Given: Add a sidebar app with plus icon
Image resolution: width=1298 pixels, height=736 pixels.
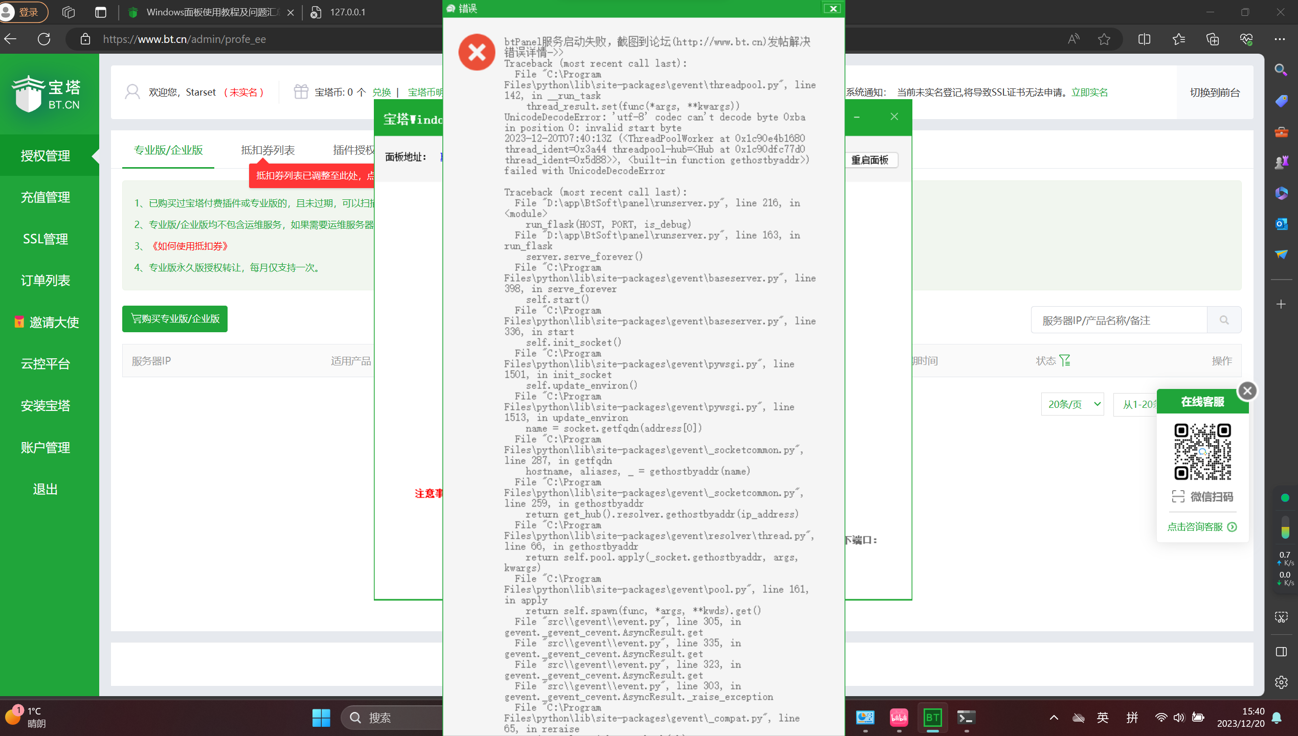Looking at the screenshot, I should click(1281, 305).
